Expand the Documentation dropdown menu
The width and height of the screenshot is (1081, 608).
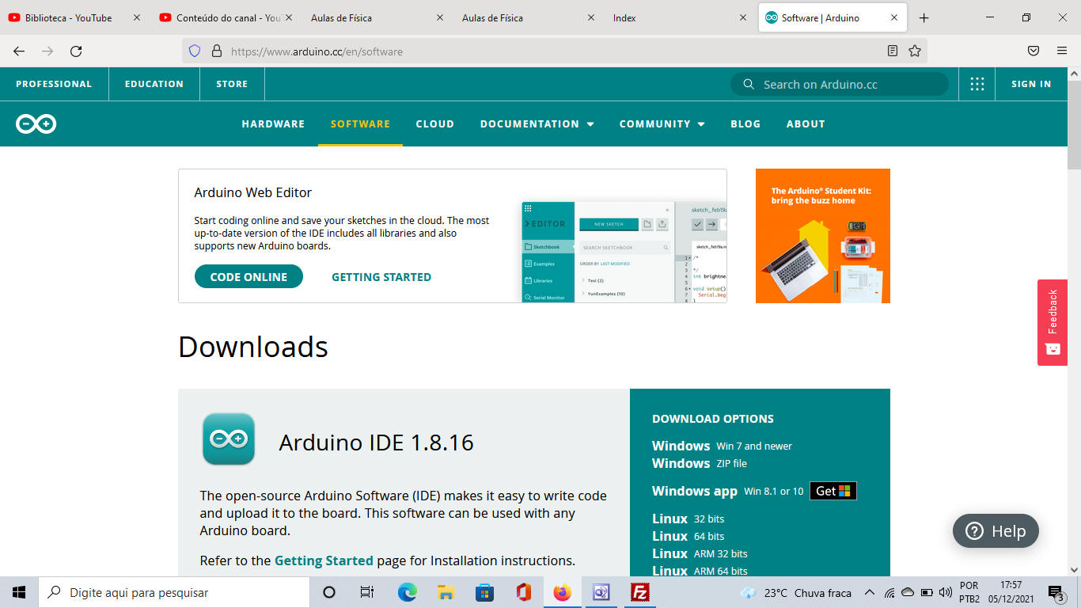pyautogui.click(x=537, y=124)
